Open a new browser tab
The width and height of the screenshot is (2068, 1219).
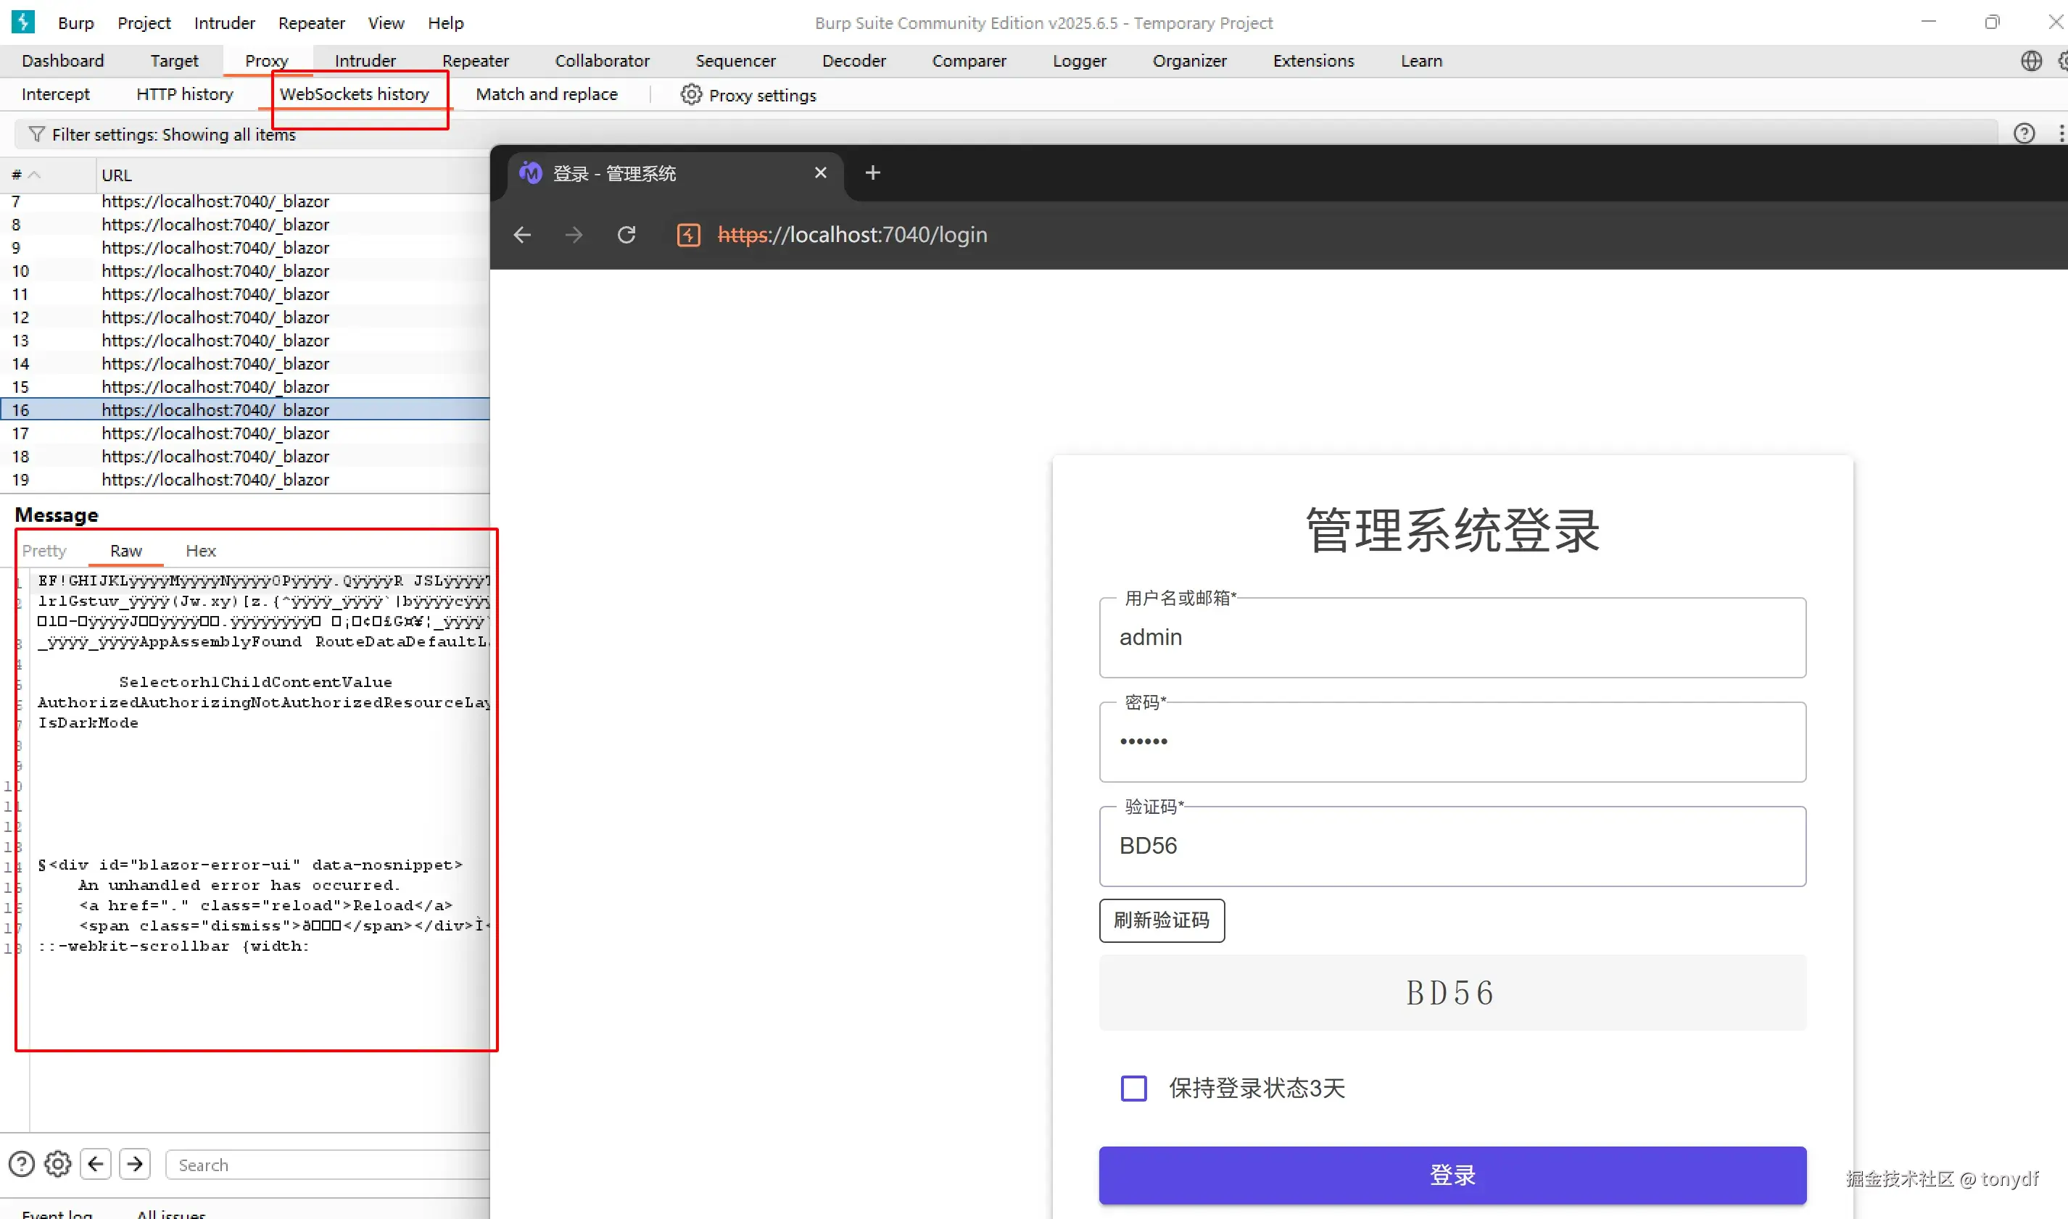pyautogui.click(x=872, y=172)
